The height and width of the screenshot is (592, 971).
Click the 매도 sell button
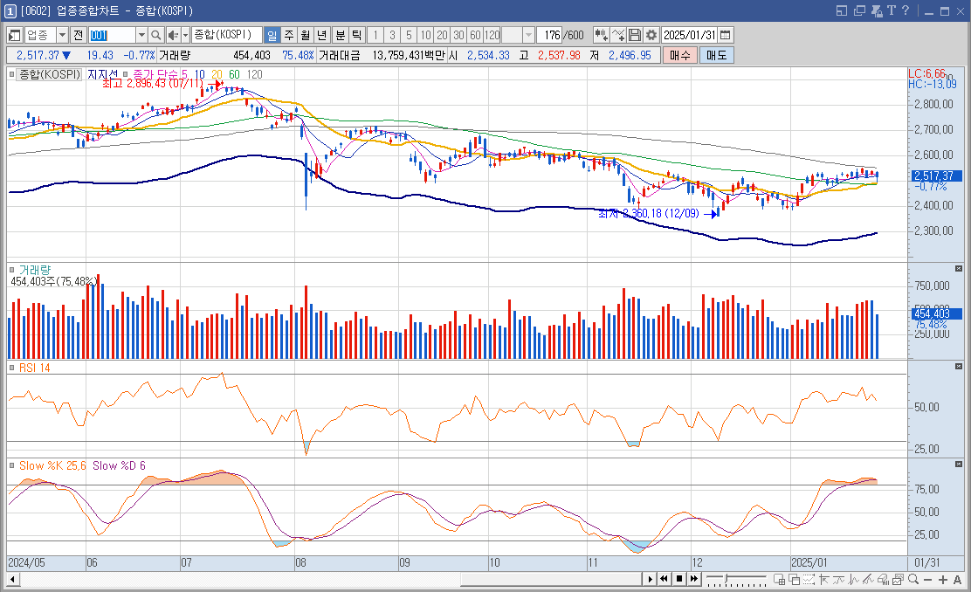coord(717,55)
